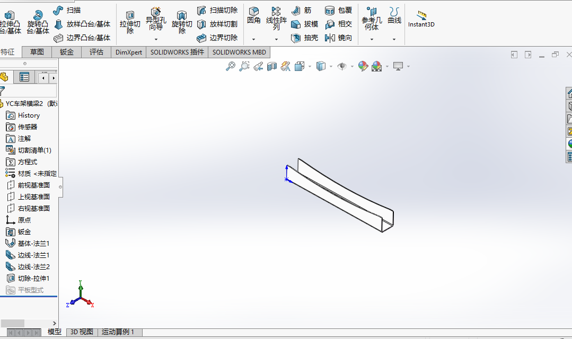Viewport: 572px width, 339px height.
Task: Select the 旋转凸台/基体 revolve tool
Action: click(x=38, y=22)
